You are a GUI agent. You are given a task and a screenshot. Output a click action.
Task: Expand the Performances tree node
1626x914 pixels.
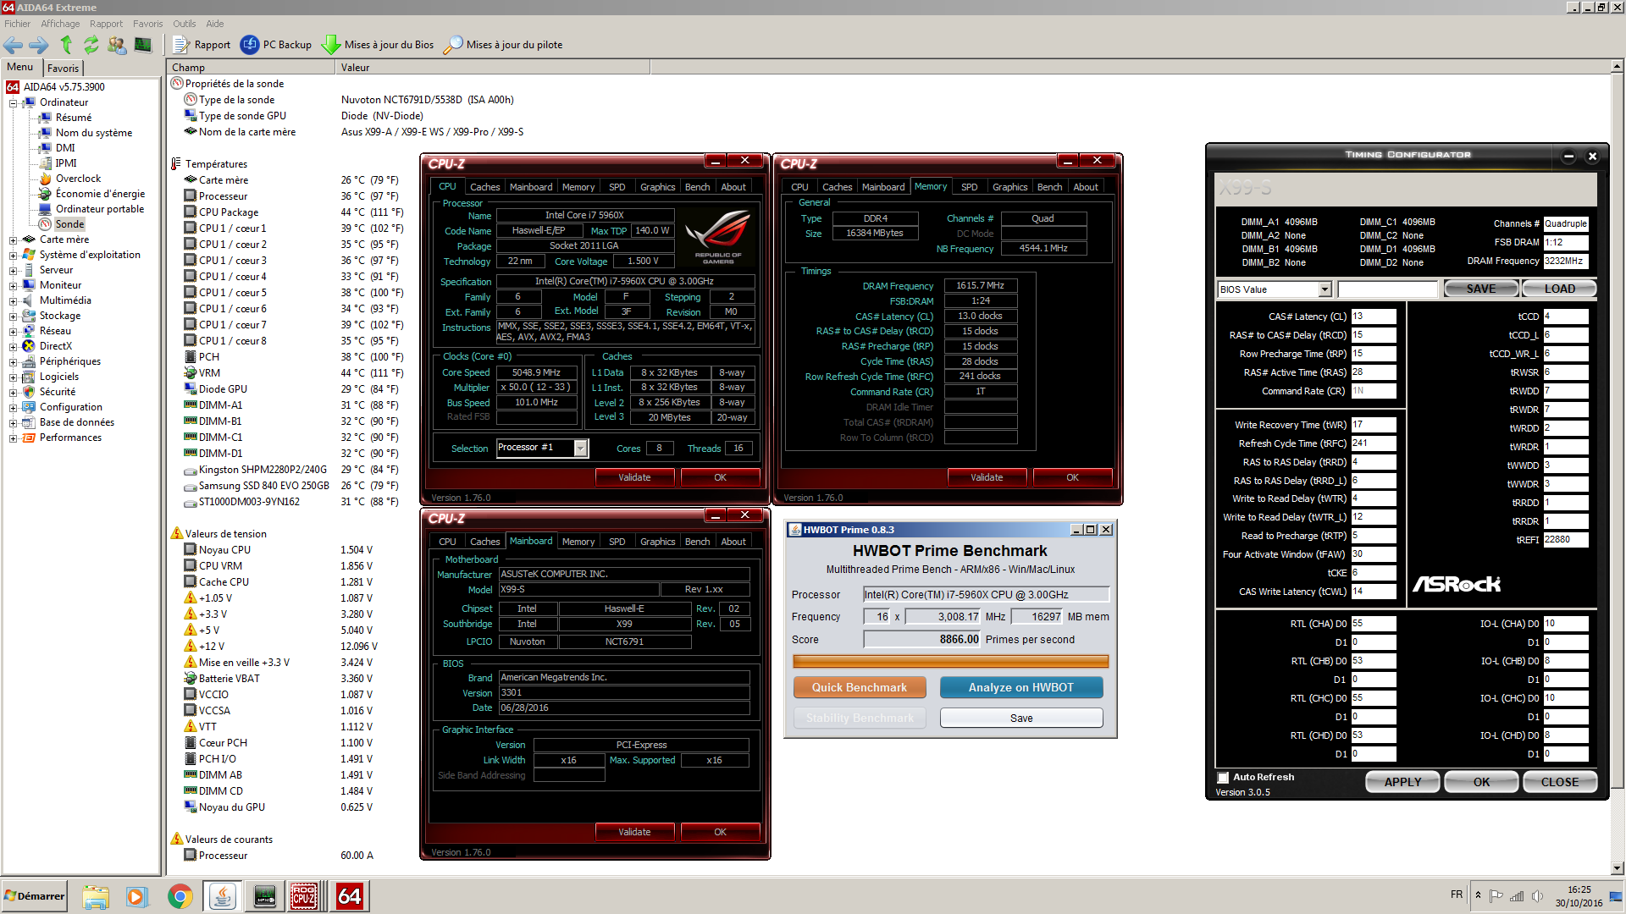(x=13, y=438)
